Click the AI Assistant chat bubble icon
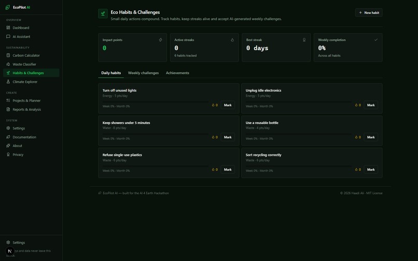This screenshot has width=418, height=261. 8,36
